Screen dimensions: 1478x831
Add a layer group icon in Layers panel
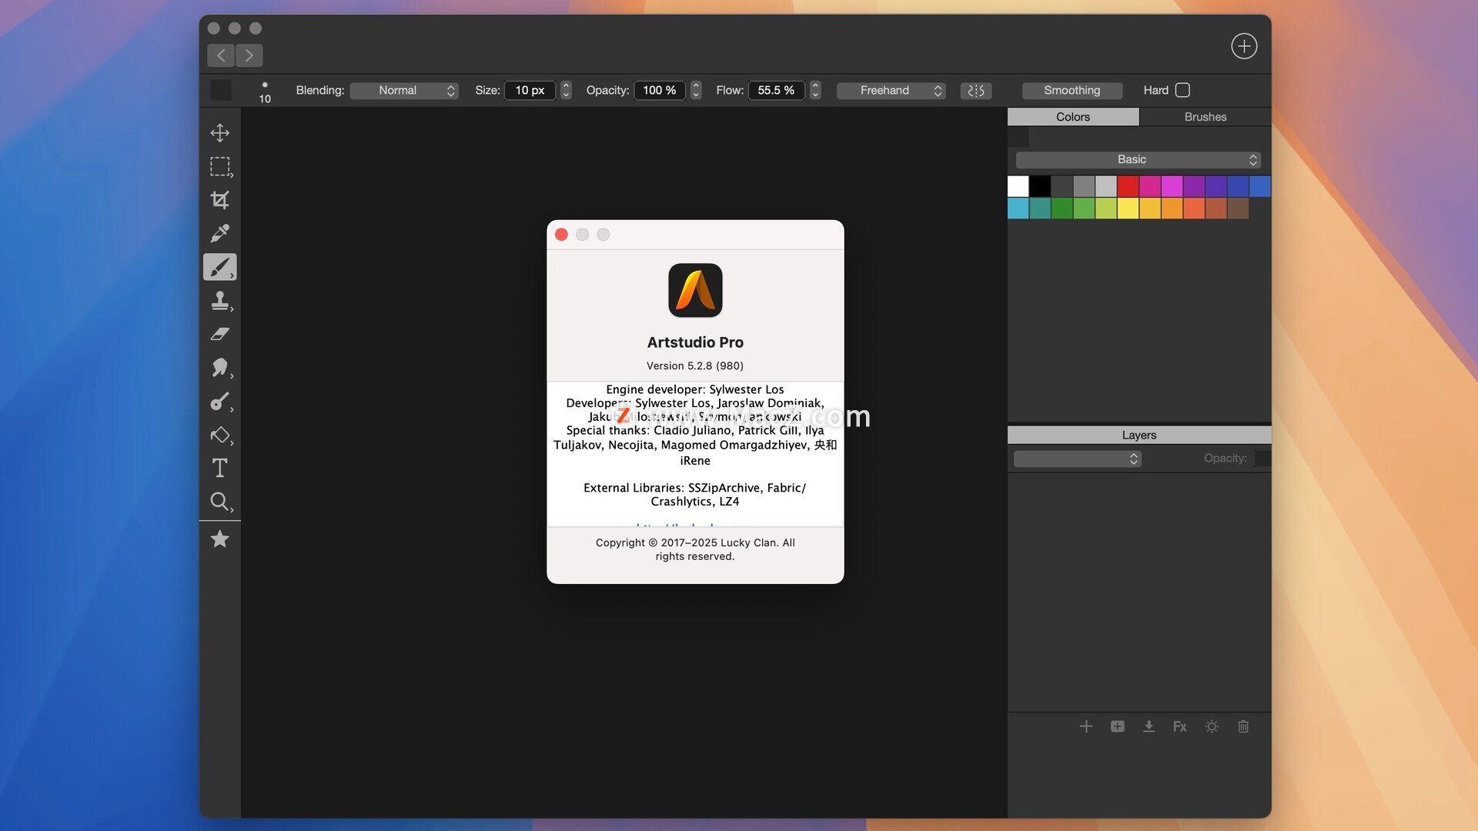click(x=1118, y=726)
